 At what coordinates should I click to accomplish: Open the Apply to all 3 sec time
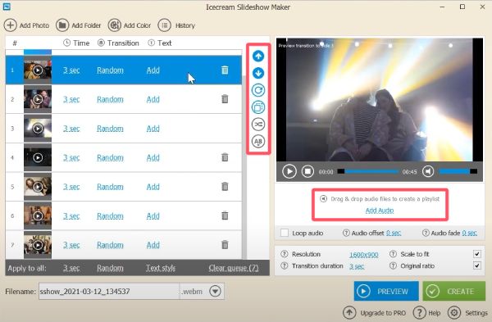point(71,268)
